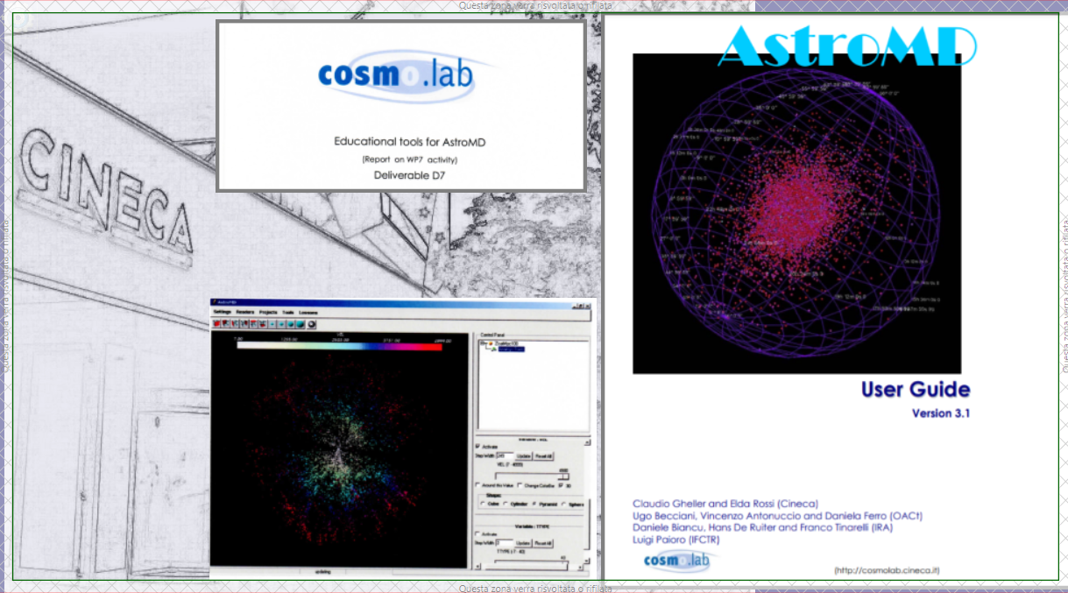
Task: Open the Lessons menu in AstroMD
Action: click(x=308, y=313)
